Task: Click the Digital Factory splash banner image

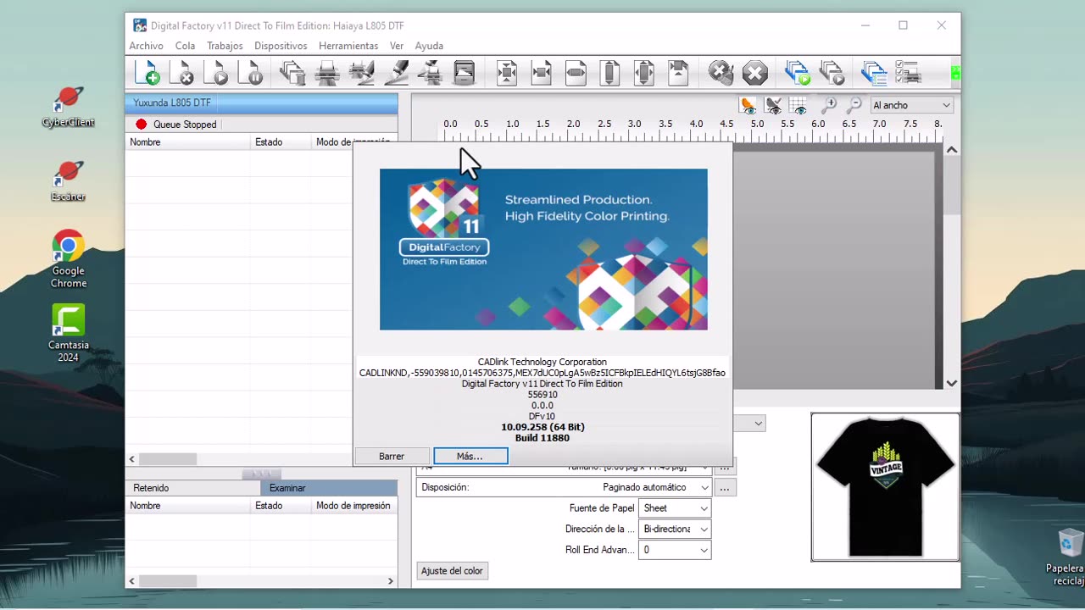Action: pos(543,249)
